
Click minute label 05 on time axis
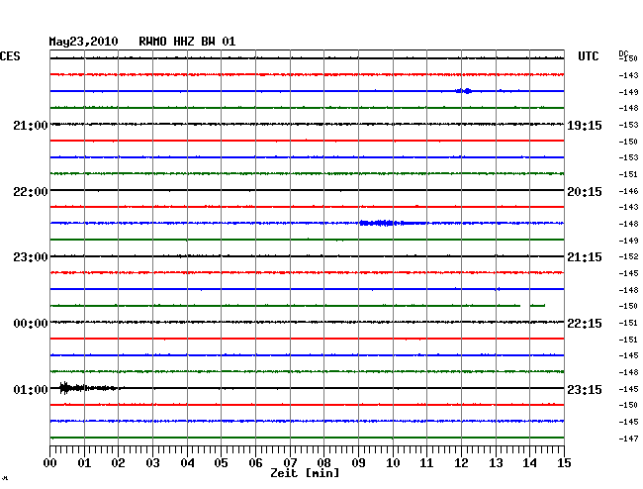pyautogui.click(x=221, y=463)
